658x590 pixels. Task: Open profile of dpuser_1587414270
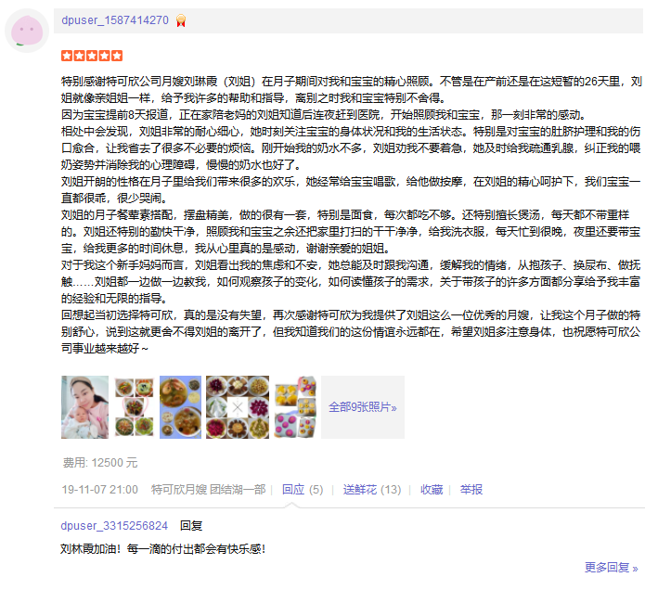[x=115, y=20]
